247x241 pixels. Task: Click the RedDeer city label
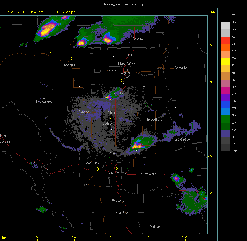coord(126,73)
